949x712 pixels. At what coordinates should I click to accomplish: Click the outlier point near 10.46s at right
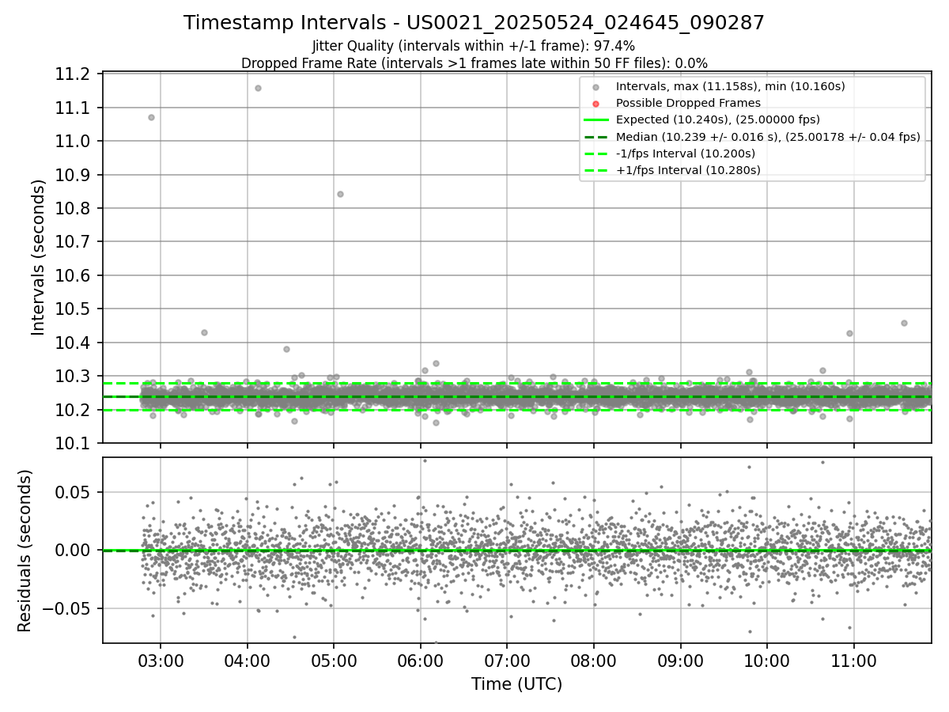(x=904, y=323)
